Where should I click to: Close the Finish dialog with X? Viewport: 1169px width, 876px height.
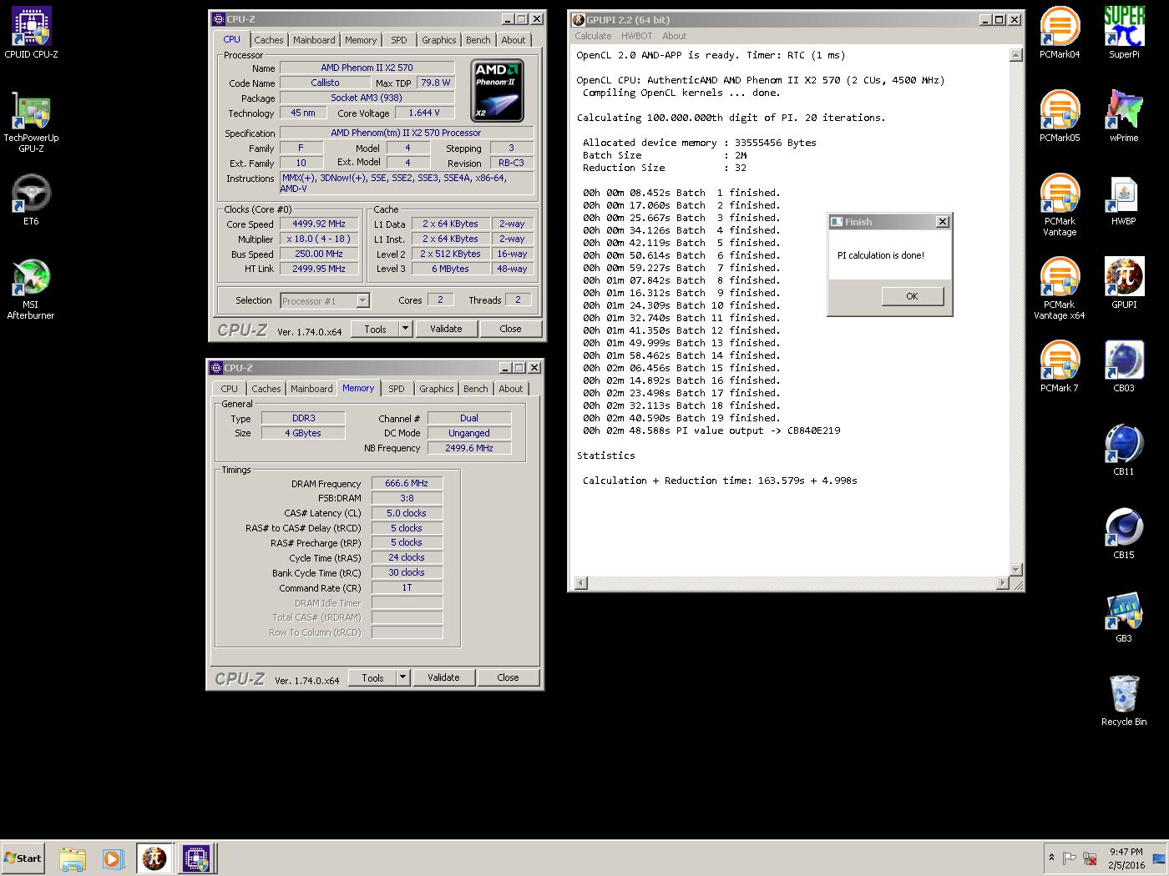click(943, 222)
